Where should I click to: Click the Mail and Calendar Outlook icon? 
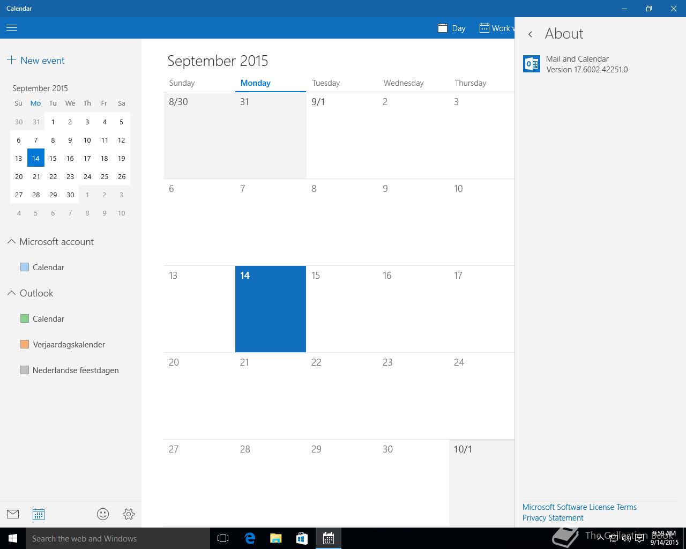[532, 64]
